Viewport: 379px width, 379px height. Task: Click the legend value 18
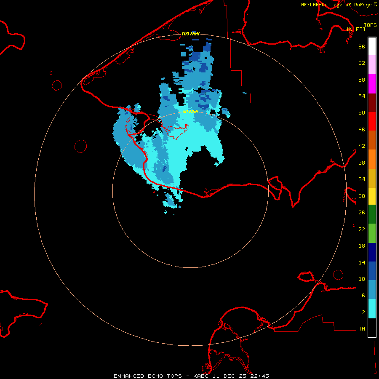point(362,246)
